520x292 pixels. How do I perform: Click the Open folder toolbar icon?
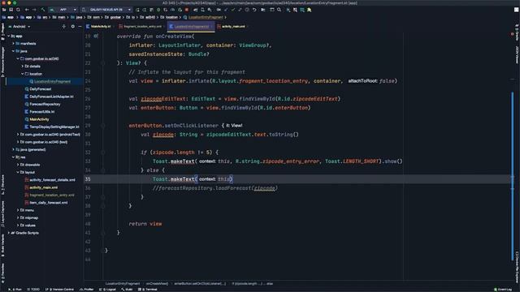[4, 10]
